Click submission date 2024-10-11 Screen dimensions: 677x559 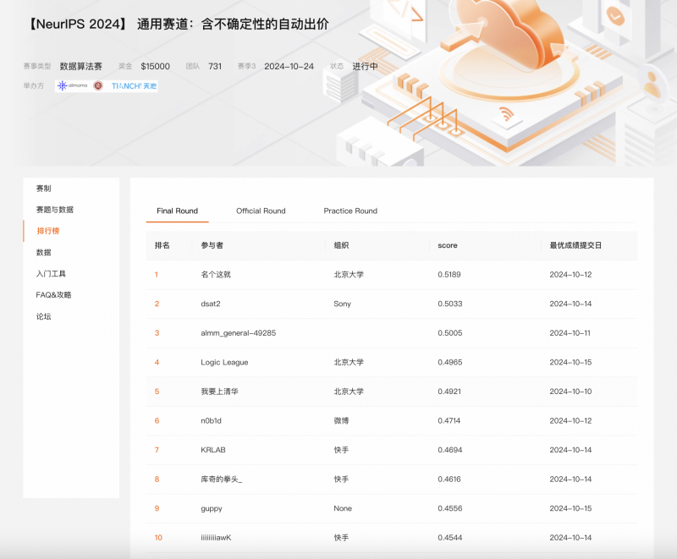[x=570, y=333]
